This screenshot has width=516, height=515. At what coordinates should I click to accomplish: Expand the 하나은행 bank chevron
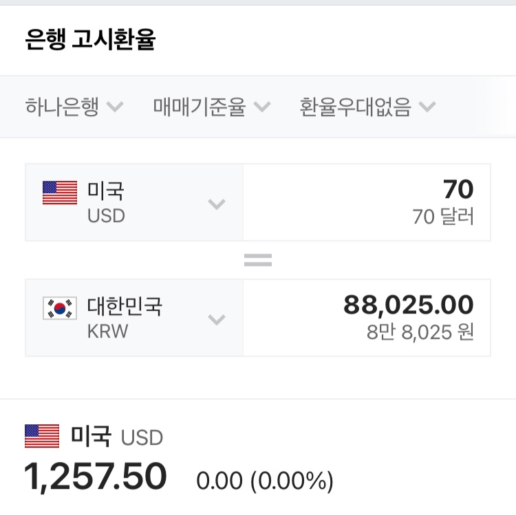(115, 107)
